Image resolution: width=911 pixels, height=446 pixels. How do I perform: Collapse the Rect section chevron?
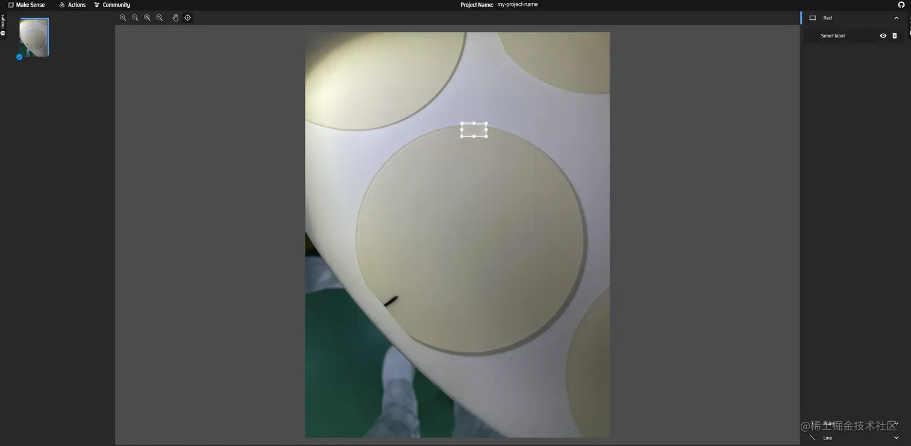pos(897,18)
